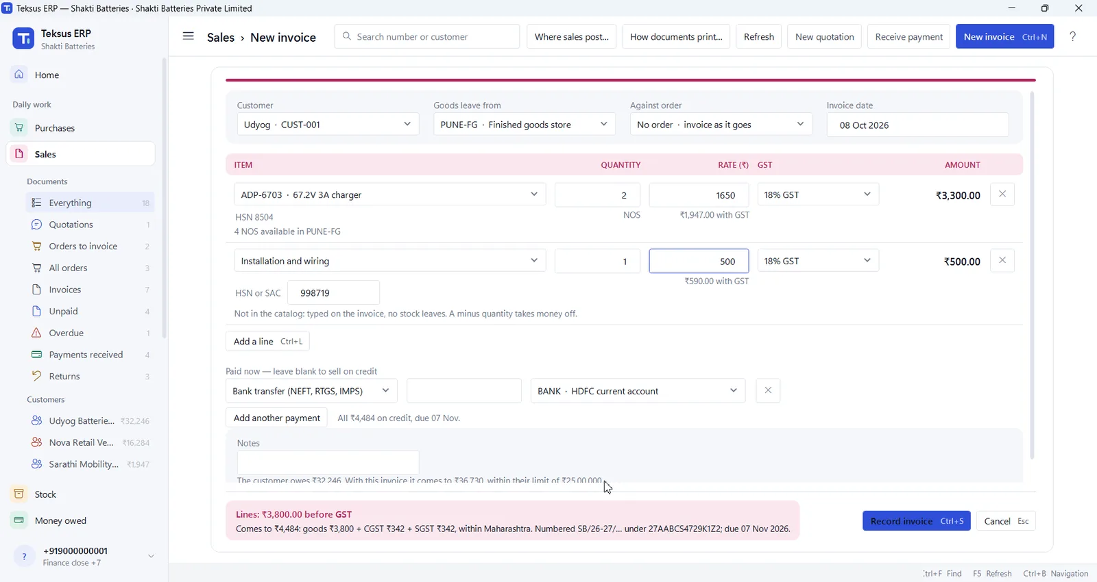Show Unpaid invoices
The image size is (1097, 582).
pyautogui.click(x=91, y=312)
